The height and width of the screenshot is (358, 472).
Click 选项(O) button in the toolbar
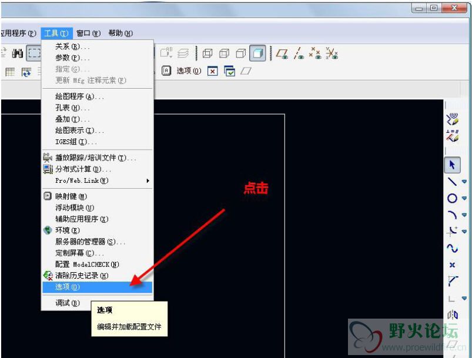click(188, 71)
